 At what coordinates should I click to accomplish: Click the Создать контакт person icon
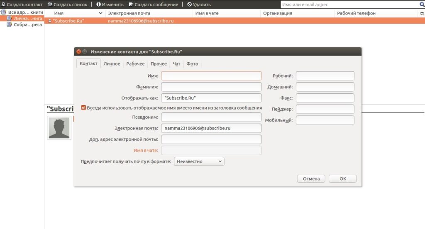[x=3, y=4]
